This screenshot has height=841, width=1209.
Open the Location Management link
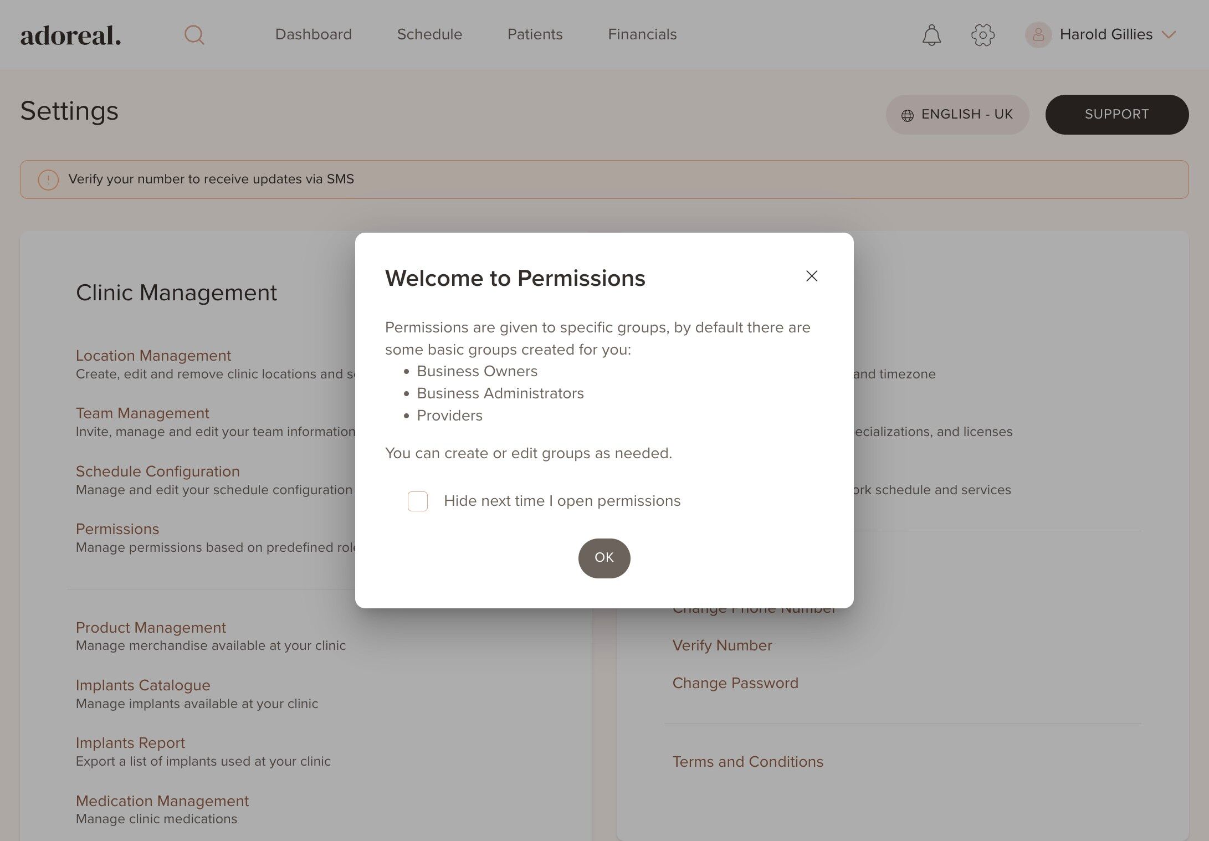pyautogui.click(x=153, y=356)
